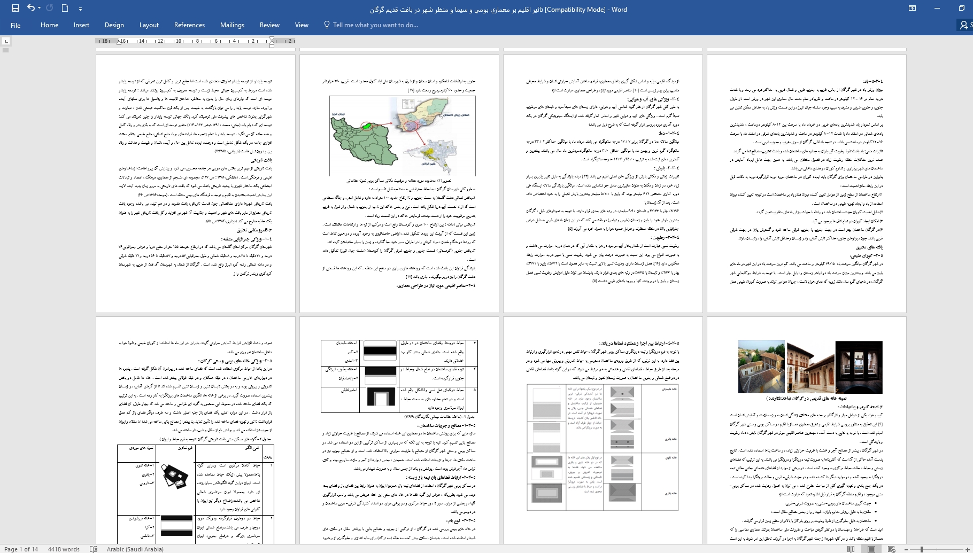Open the File menu

pyautogui.click(x=16, y=25)
